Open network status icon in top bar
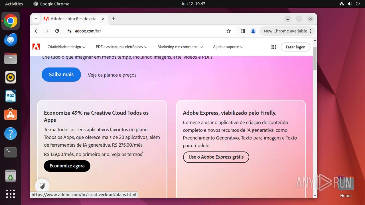The width and height of the screenshot is (365, 205). pyautogui.click(x=342, y=4)
